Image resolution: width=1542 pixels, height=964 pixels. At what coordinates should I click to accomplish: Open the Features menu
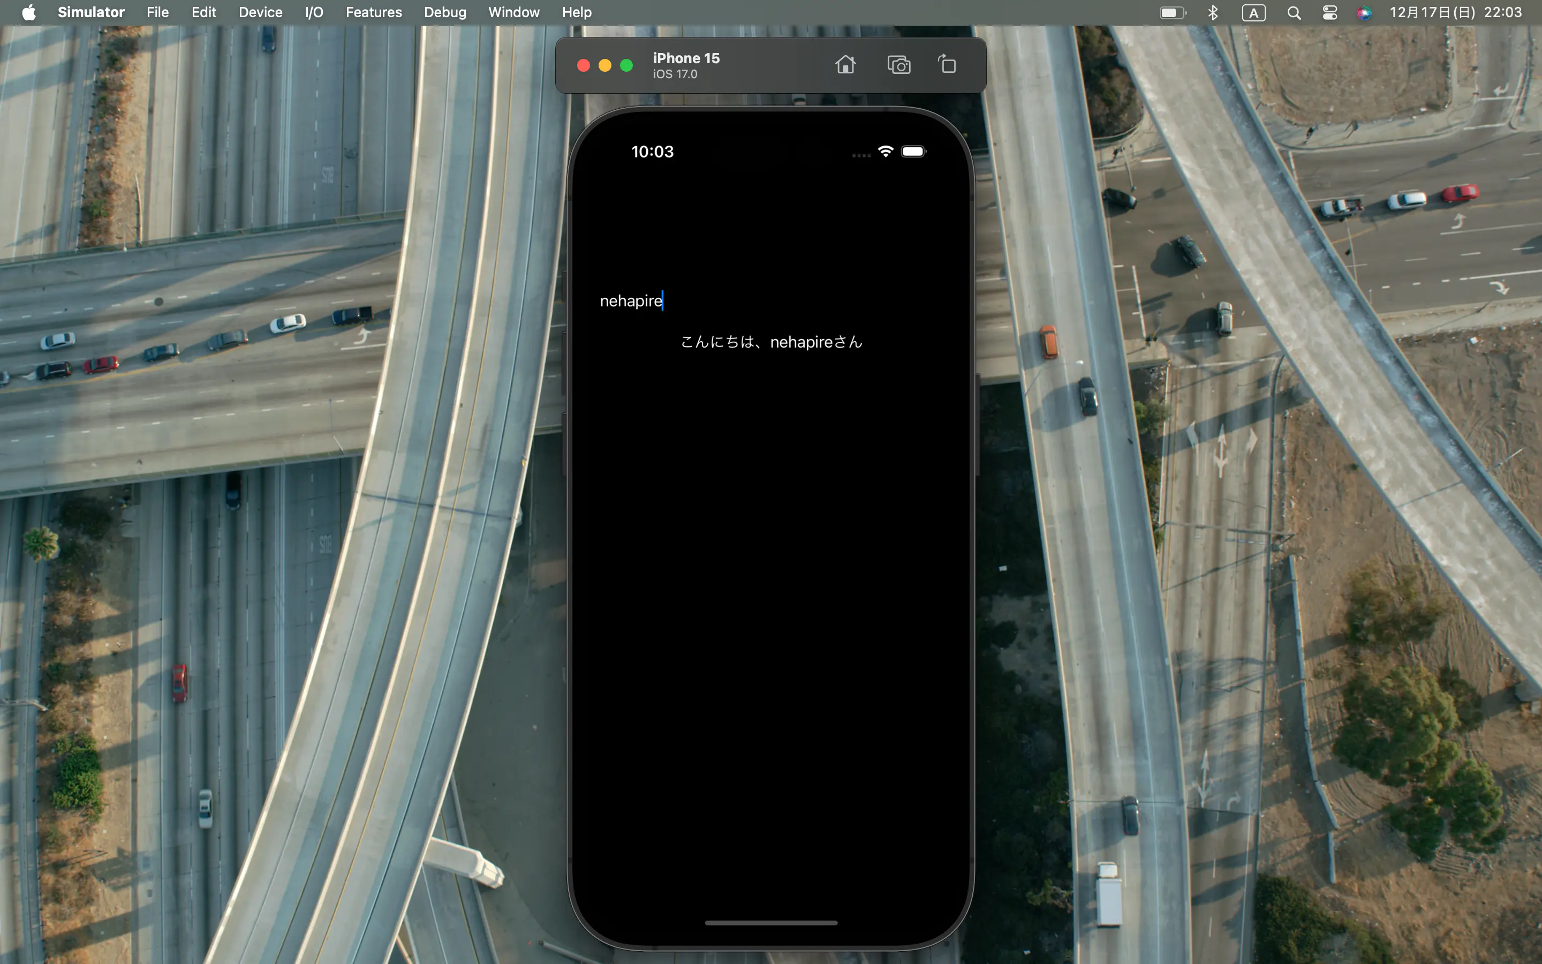click(374, 12)
